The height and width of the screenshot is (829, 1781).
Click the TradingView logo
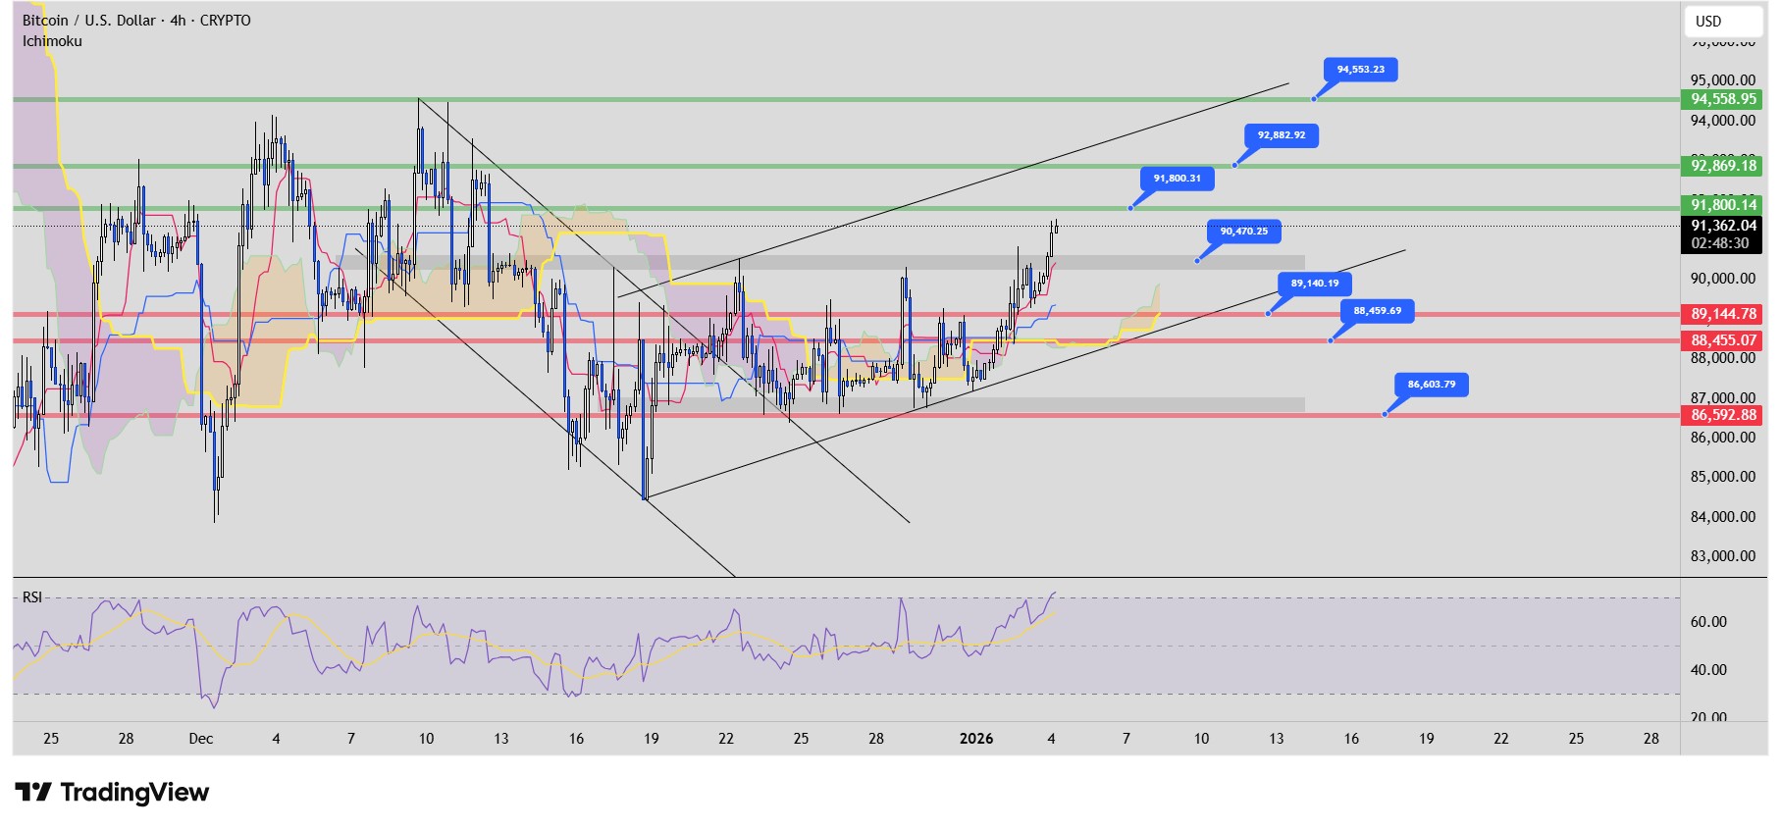[x=112, y=792]
